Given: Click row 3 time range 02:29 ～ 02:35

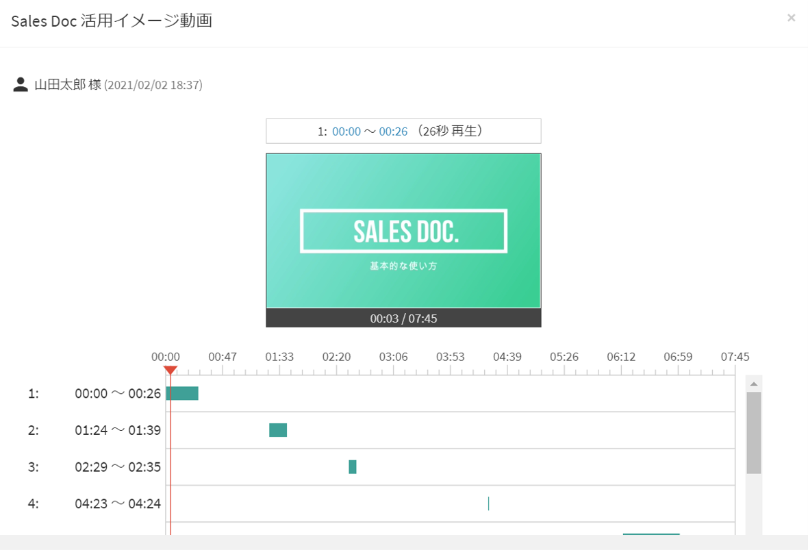Looking at the screenshot, I should [118, 467].
